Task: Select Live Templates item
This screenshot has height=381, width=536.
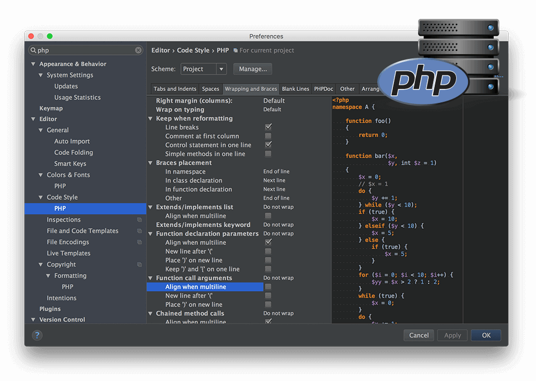Action: coord(69,253)
